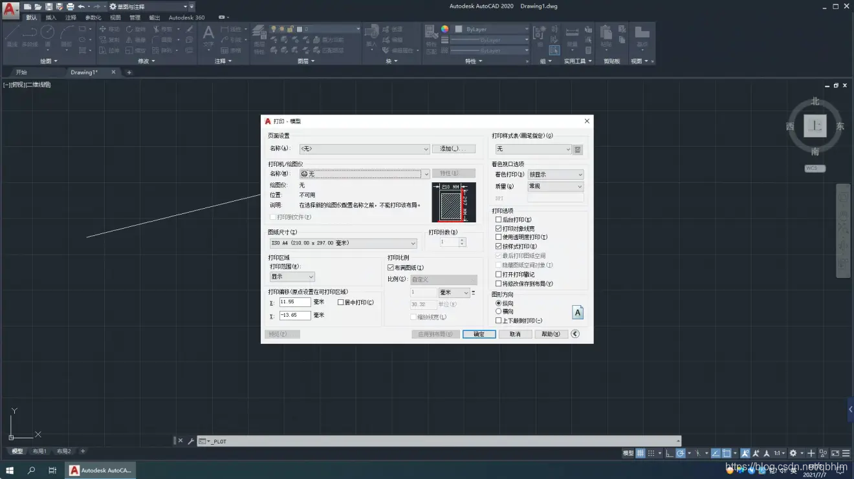Enable the 后台打印 checkbox
Image resolution: width=854 pixels, height=479 pixels.
499,220
